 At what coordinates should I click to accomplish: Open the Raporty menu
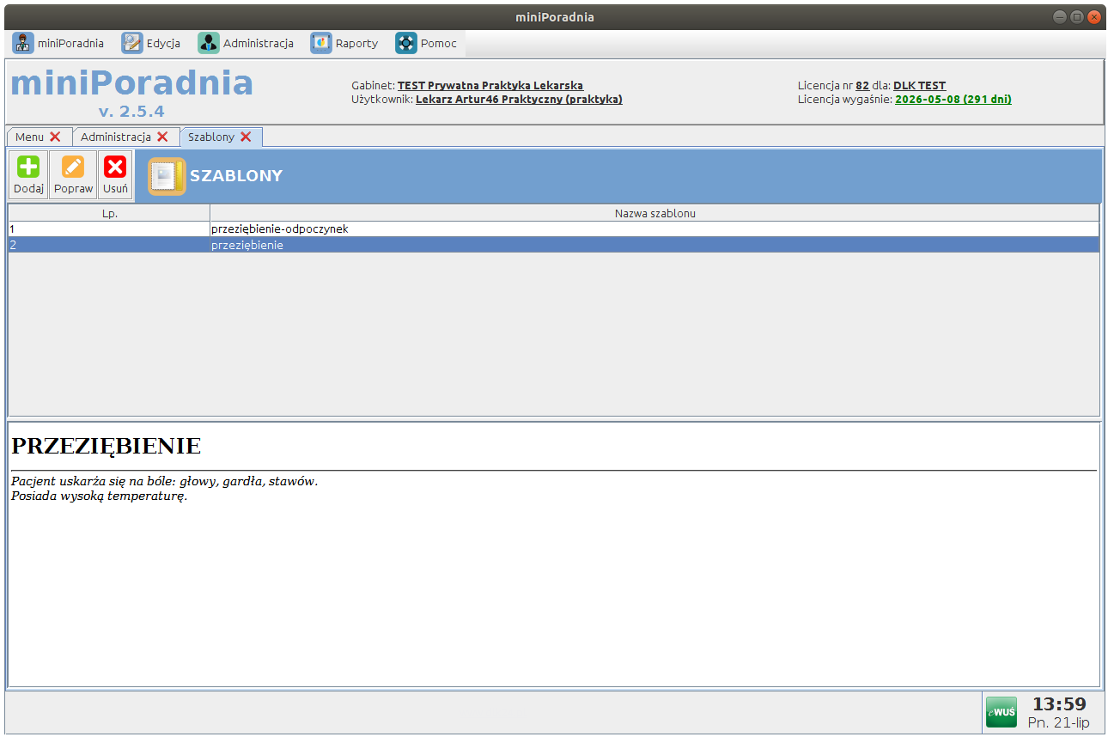coord(344,43)
